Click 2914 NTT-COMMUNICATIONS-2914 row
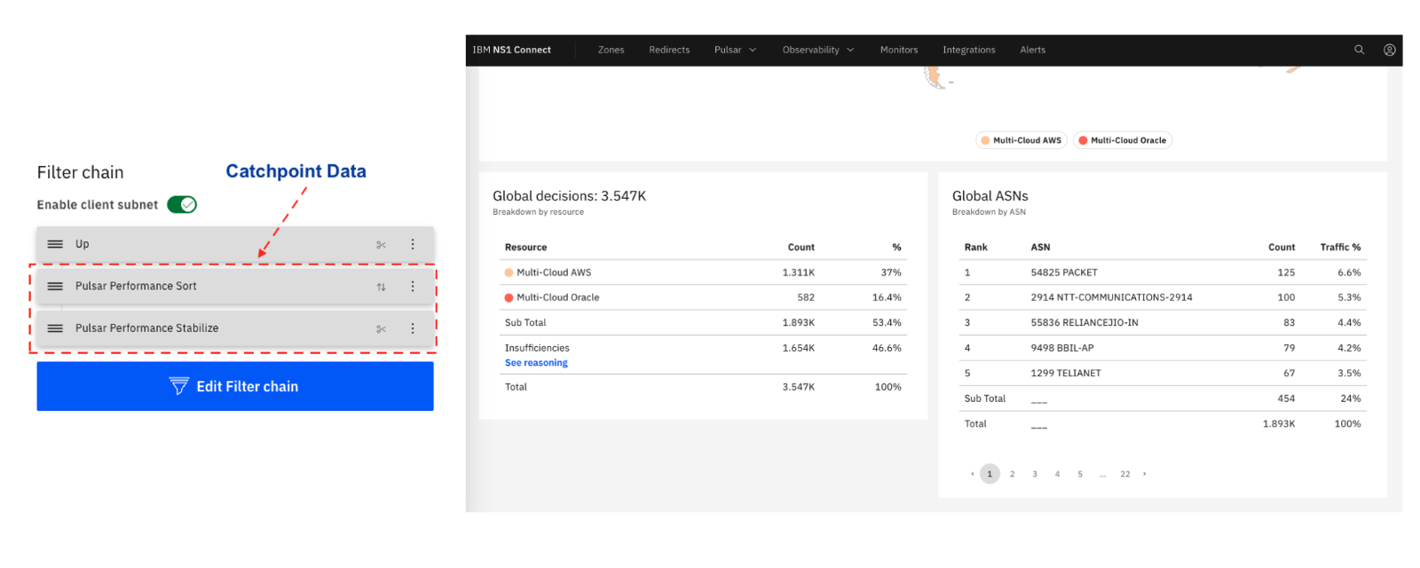 1163,297
